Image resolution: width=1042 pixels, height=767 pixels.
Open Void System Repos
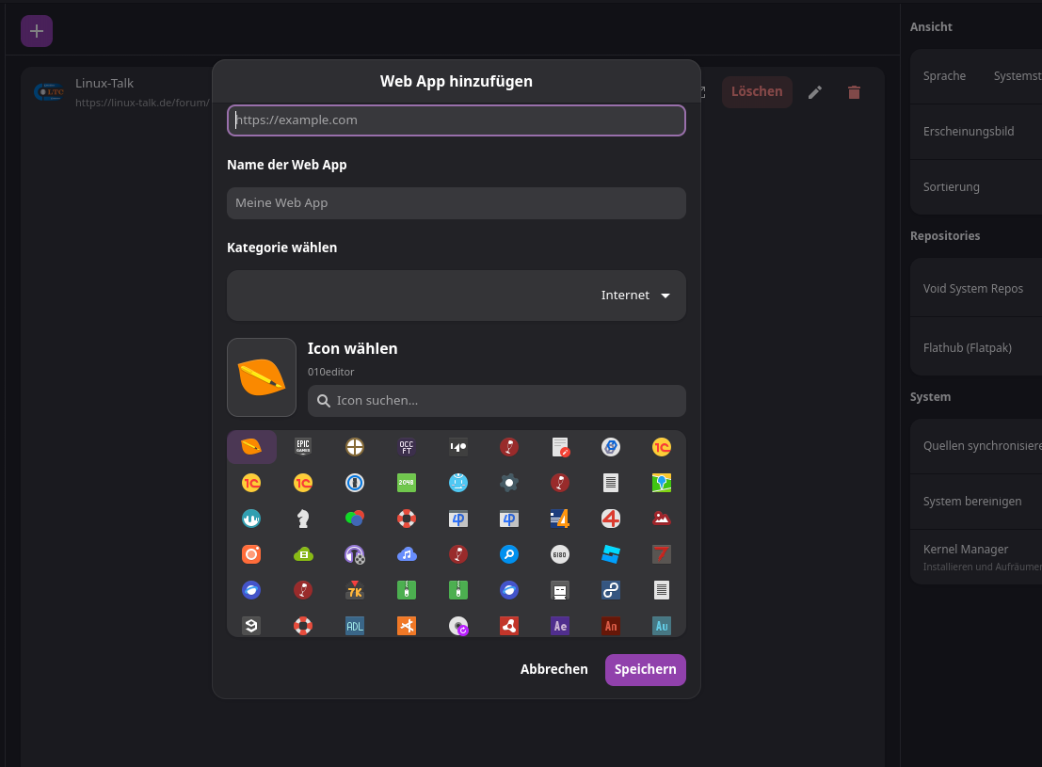[977, 289]
